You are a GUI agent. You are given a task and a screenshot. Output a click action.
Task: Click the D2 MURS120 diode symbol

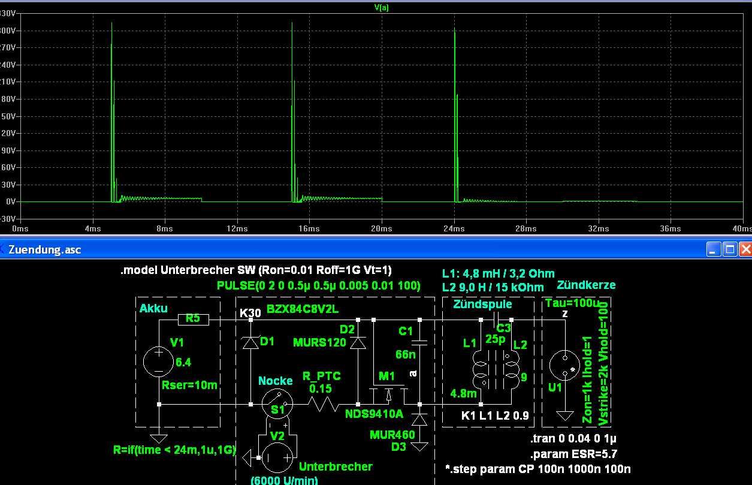coord(358,343)
